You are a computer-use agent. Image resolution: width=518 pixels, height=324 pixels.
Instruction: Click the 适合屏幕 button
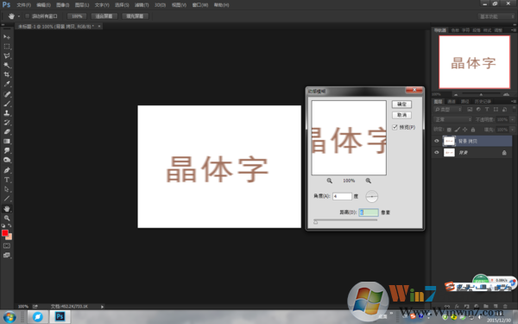(104, 16)
